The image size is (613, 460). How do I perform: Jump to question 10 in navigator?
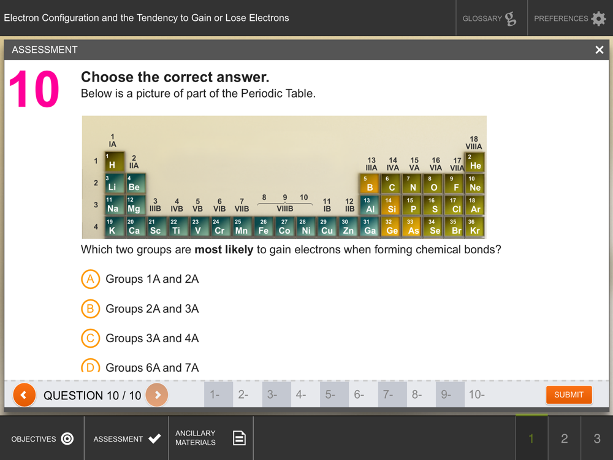tap(479, 394)
